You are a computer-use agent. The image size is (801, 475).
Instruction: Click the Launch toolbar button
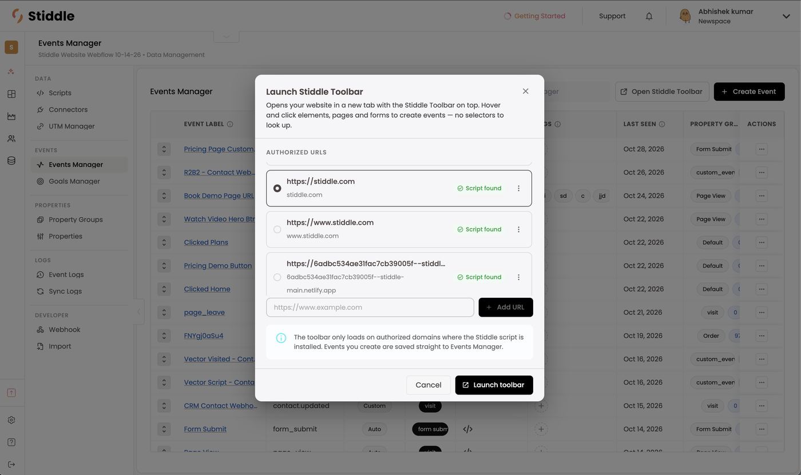494,385
